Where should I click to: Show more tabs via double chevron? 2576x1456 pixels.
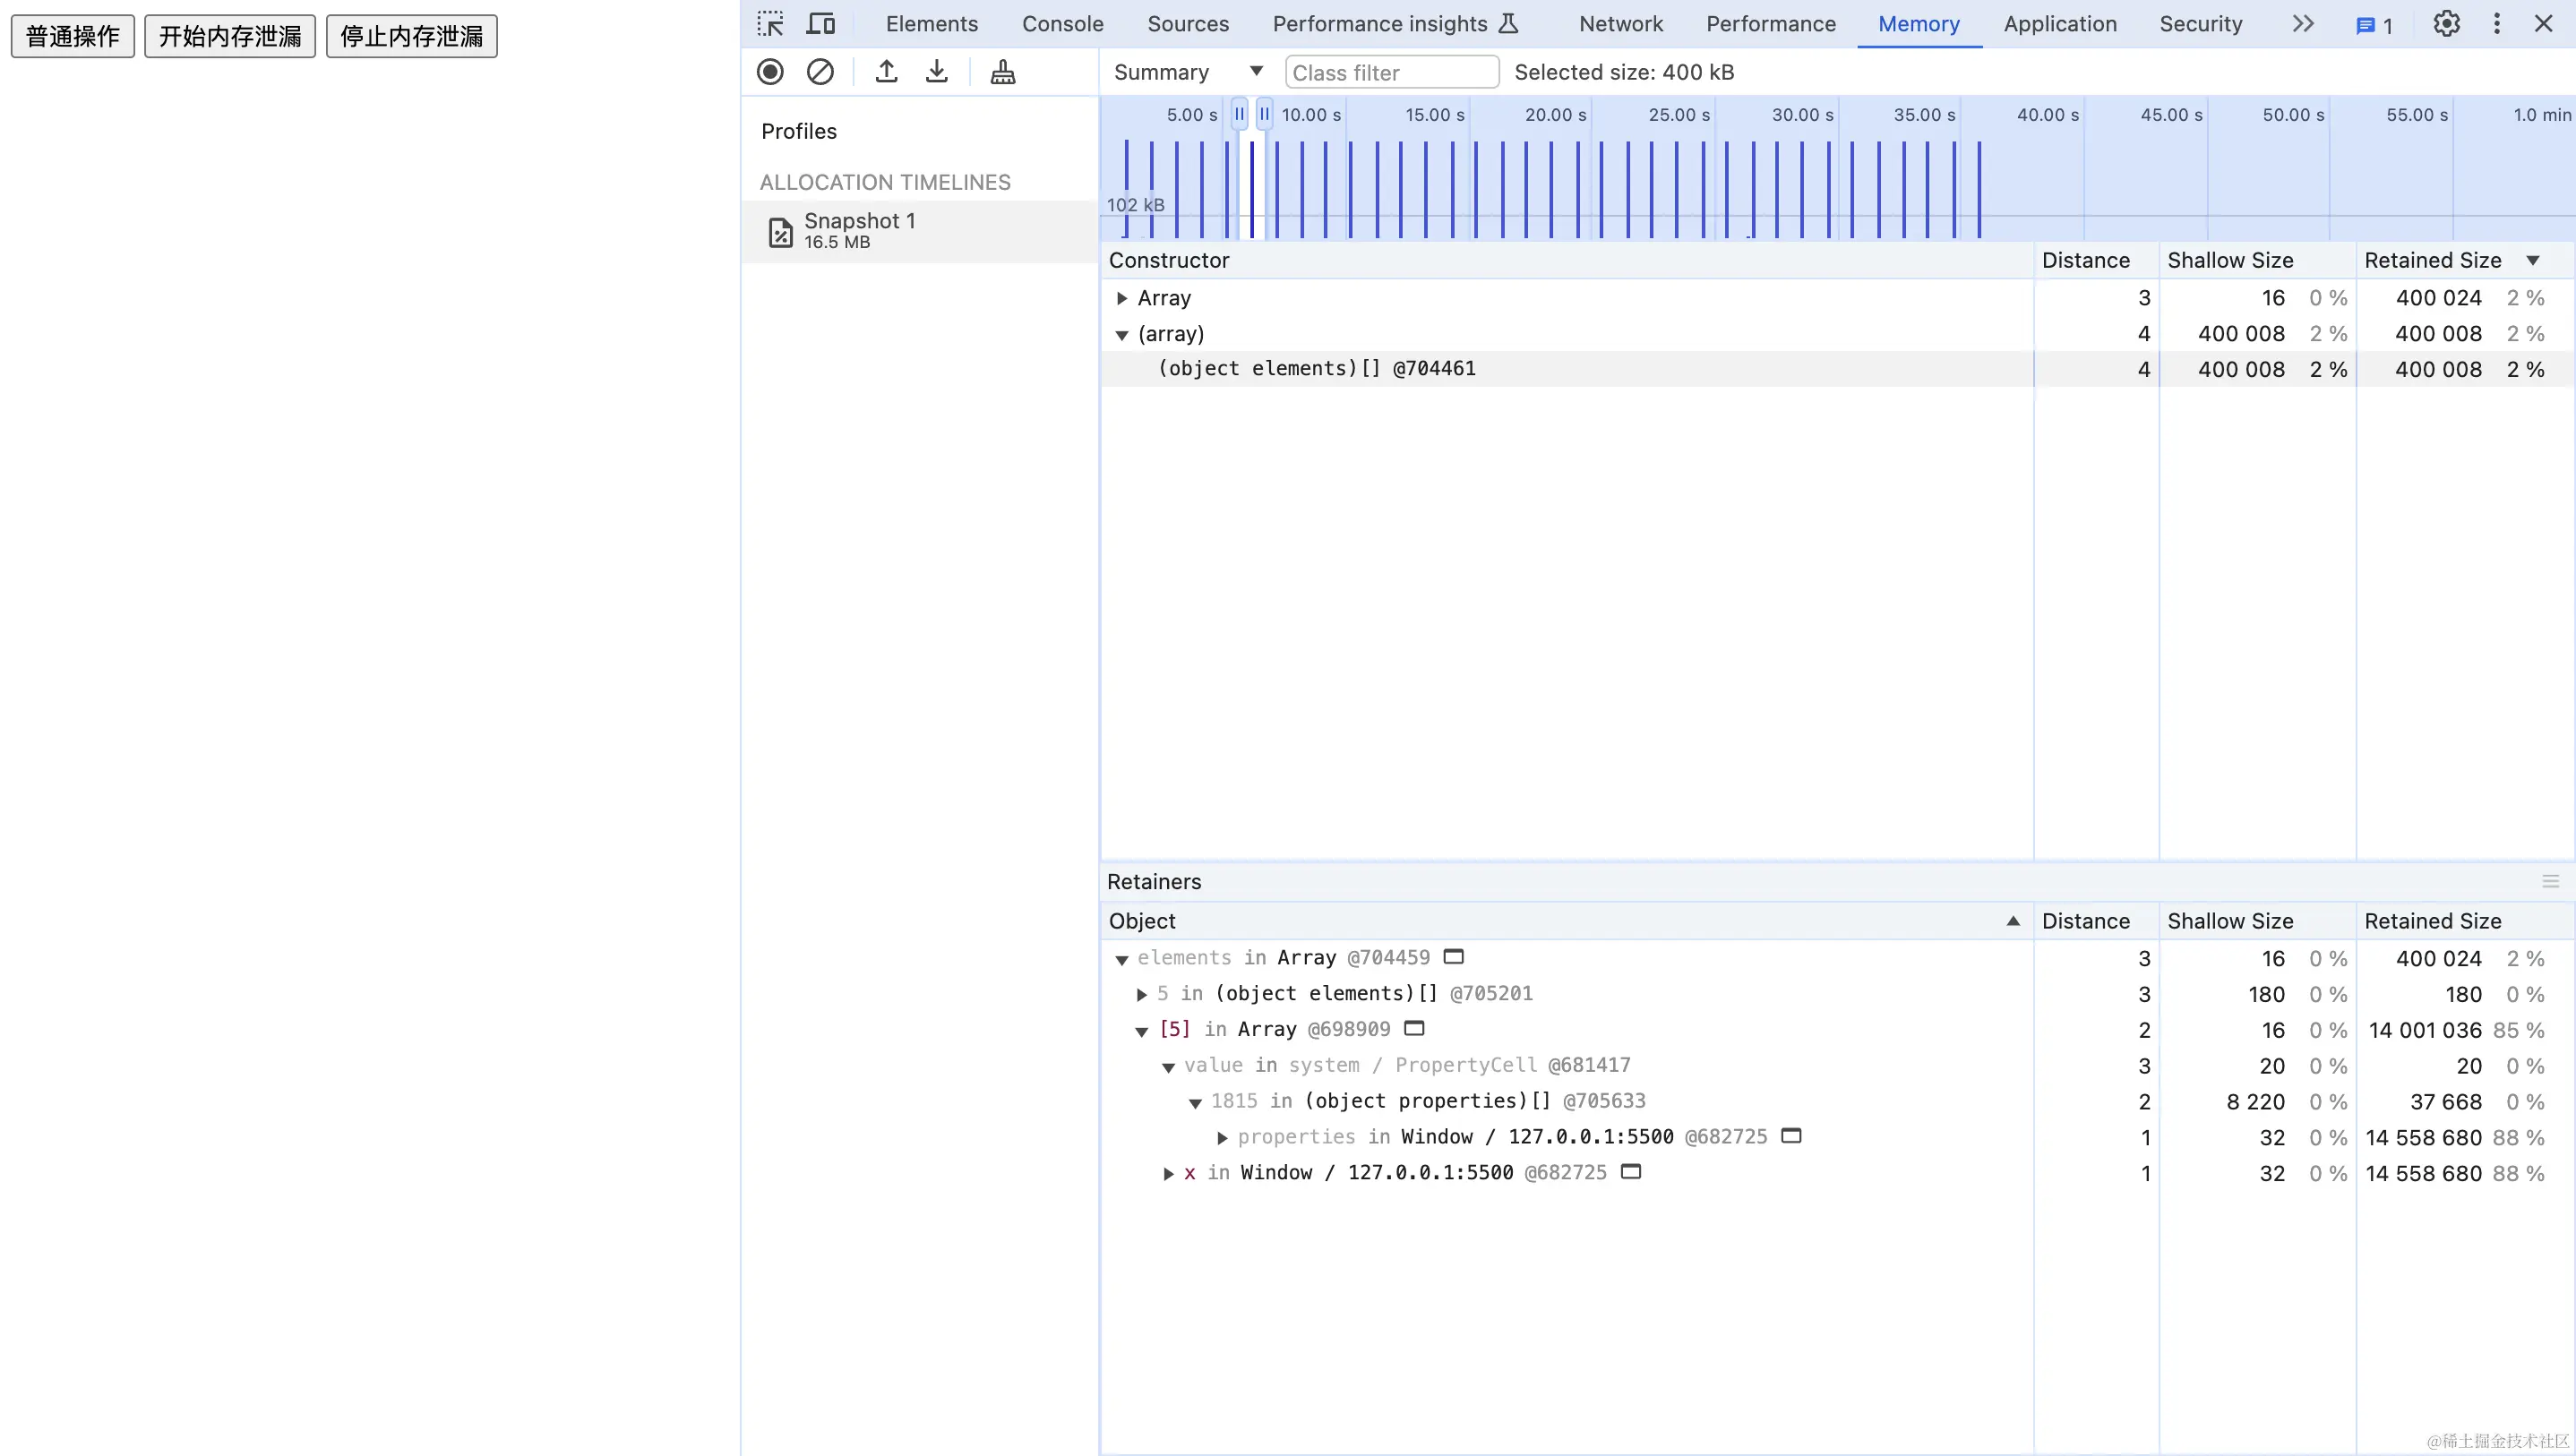pos(2303,24)
